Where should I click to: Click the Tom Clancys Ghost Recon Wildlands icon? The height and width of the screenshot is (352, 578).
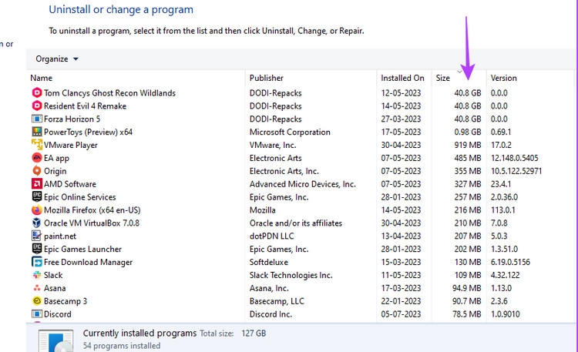pos(36,93)
